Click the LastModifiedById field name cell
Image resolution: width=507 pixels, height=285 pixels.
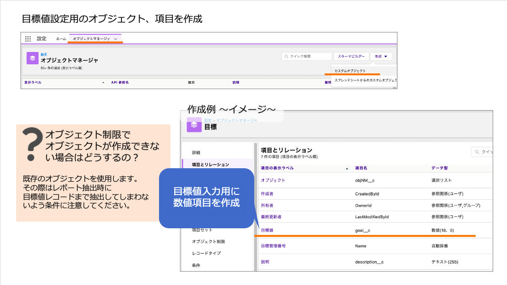tap(372, 217)
